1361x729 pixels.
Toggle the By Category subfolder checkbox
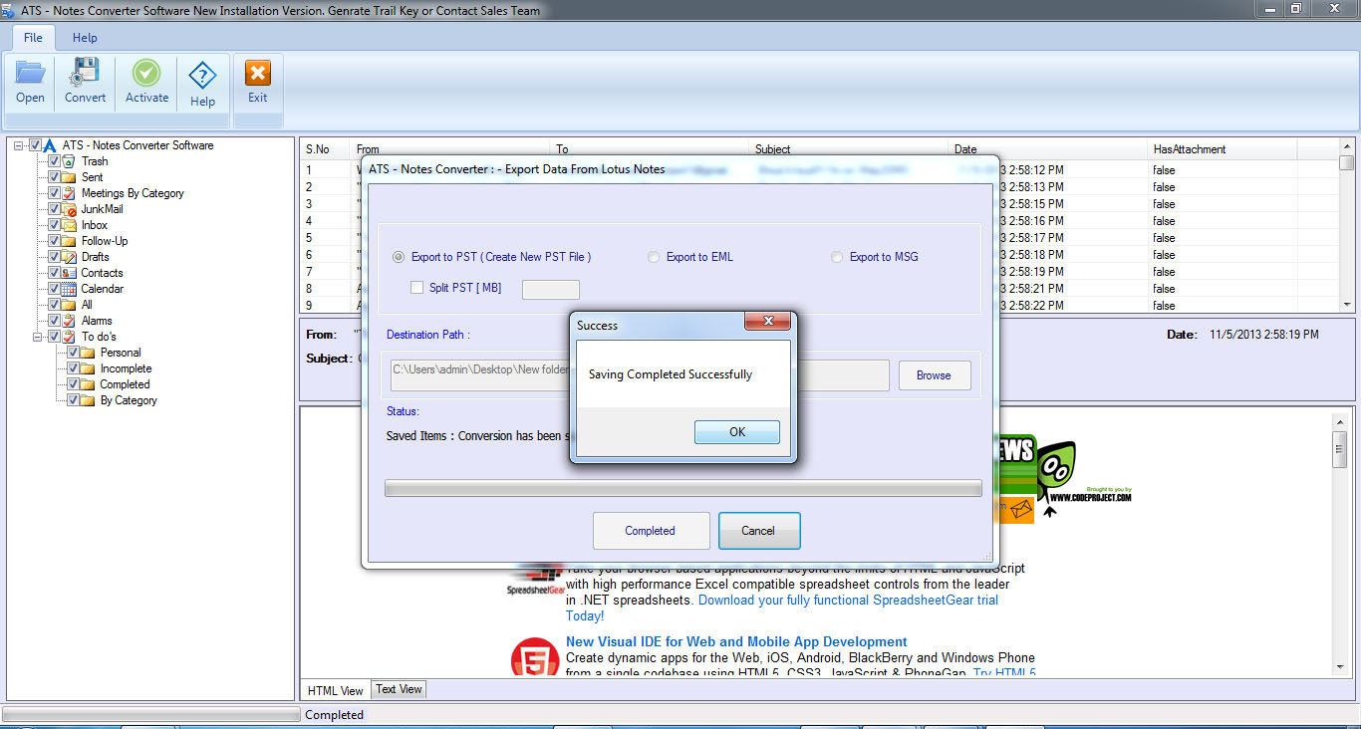[x=73, y=400]
